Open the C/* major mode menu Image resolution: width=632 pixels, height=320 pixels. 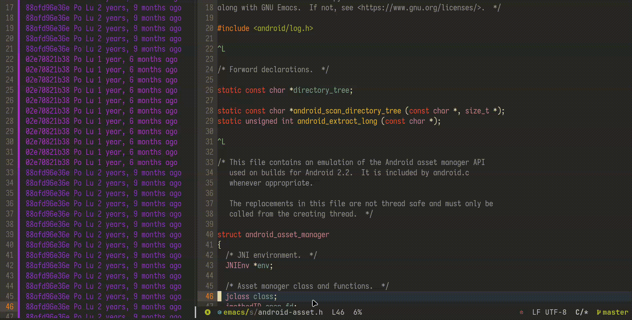581,312
